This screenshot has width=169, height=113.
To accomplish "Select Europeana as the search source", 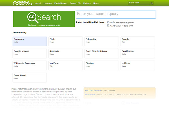I will pos(30,41).
